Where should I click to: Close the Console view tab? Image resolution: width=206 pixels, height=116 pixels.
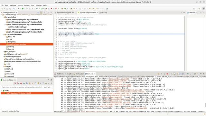[x=94, y=74]
